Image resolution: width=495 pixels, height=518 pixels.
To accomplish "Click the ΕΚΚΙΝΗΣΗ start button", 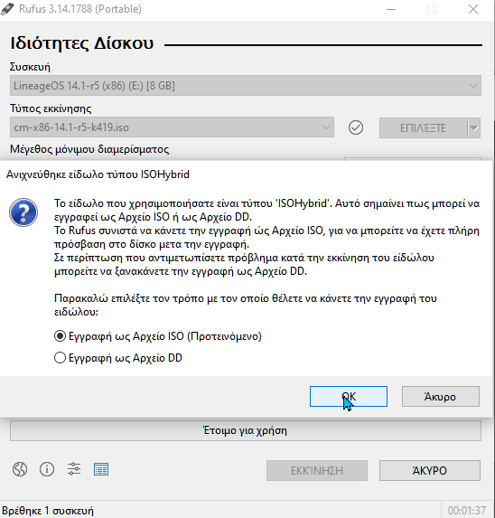I will pos(317,470).
